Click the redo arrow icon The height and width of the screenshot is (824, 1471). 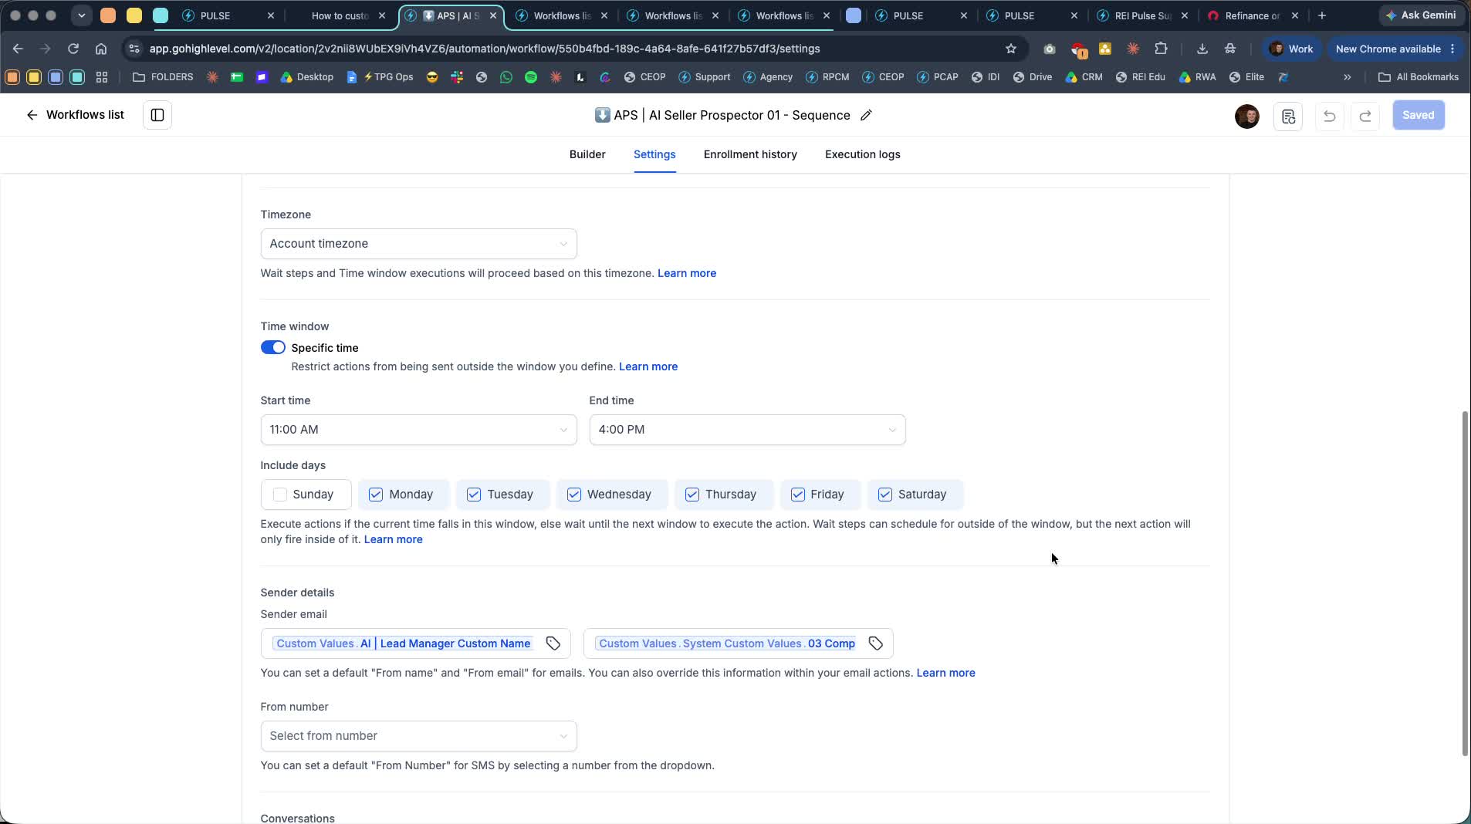1365,116
